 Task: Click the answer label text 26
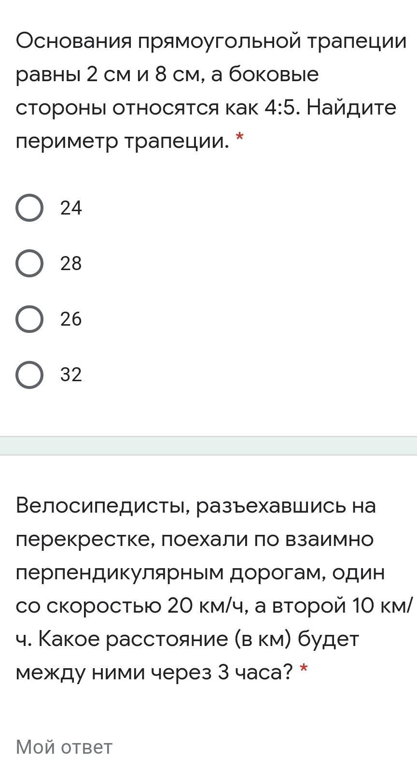(x=71, y=319)
